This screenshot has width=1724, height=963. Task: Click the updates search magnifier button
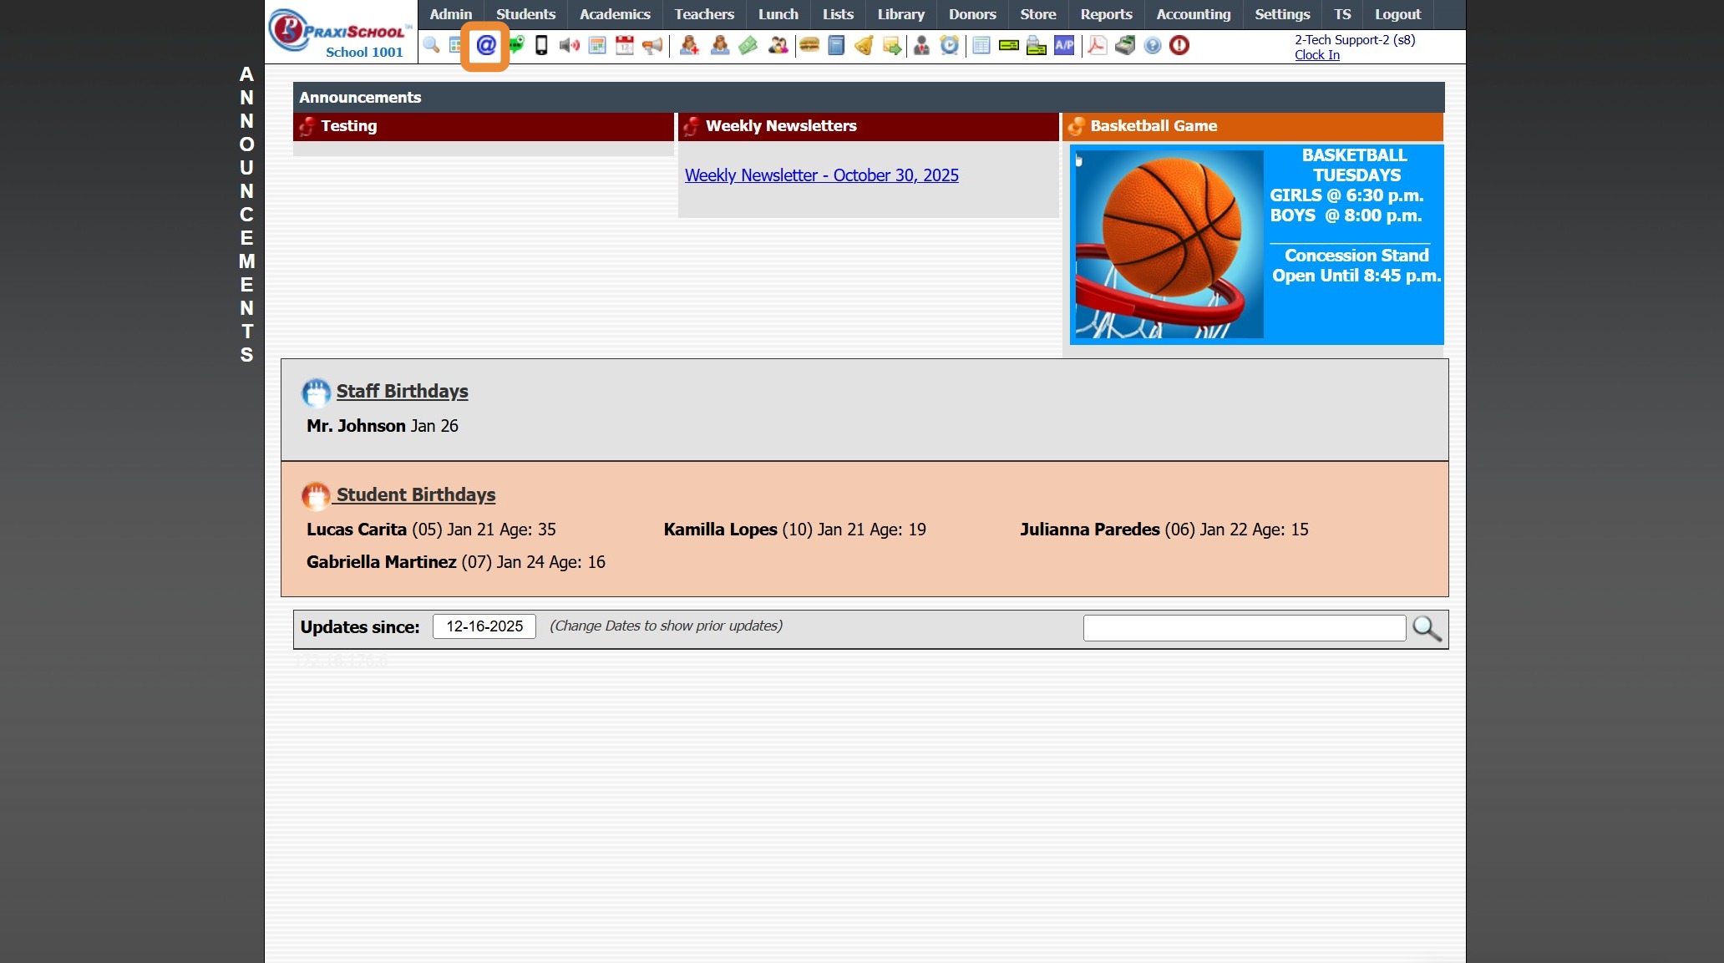pyautogui.click(x=1427, y=628)
